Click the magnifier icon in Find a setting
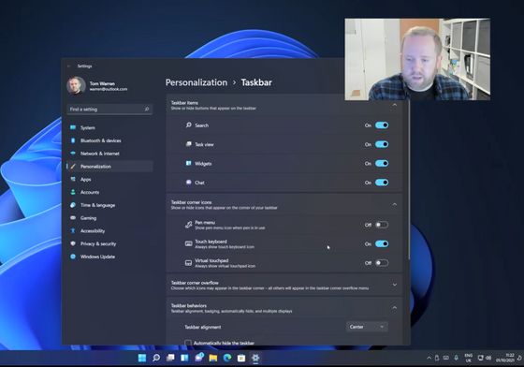524x367 pixels. [x=147, y=109]
